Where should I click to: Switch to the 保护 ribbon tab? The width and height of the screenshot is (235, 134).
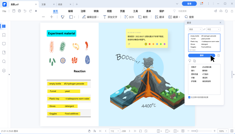pyautogui.click(x=162, y=11)
